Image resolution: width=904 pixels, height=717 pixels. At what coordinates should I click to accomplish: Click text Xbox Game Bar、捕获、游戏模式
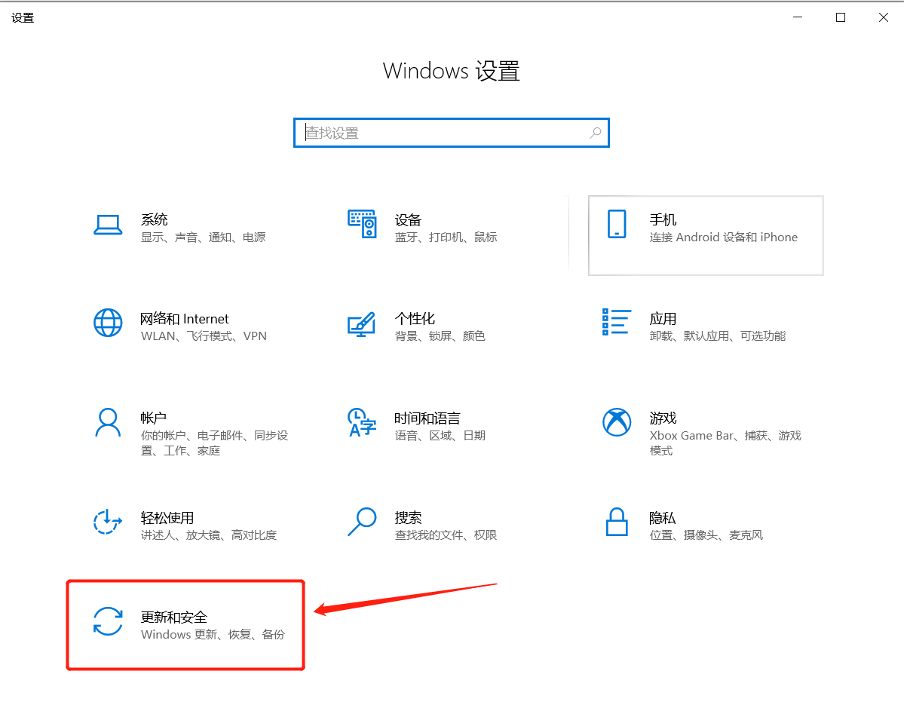(725, 443)
